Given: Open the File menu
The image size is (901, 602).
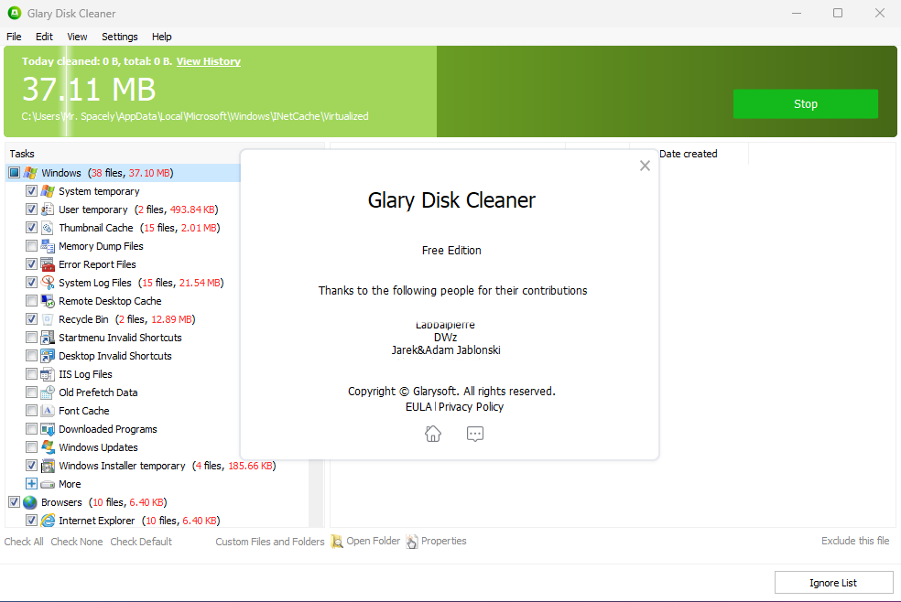Looking at the screenshot, I should click(x=14, y=37).
